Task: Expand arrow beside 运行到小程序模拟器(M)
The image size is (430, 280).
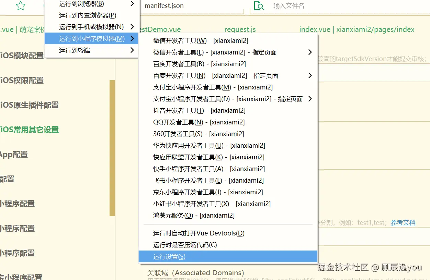Action: tap(132, 39)
